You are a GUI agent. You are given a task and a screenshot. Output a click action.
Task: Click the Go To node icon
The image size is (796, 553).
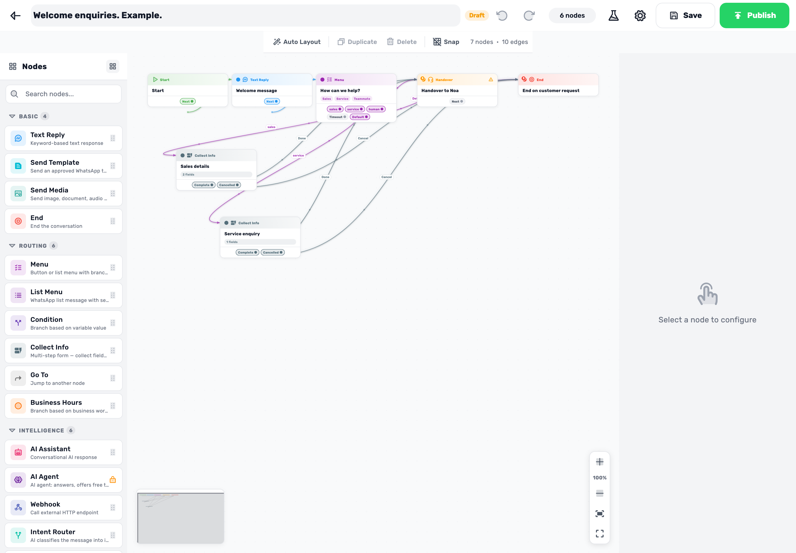[x=18, y=378]
